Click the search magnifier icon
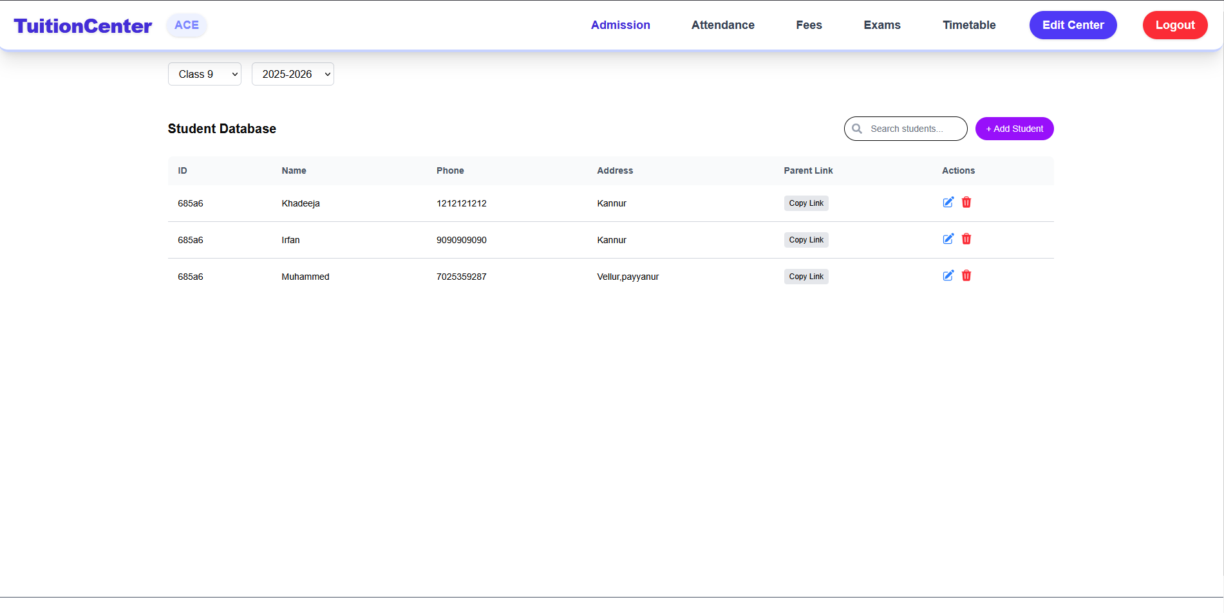1224x613 pixels. coord(857,129)
